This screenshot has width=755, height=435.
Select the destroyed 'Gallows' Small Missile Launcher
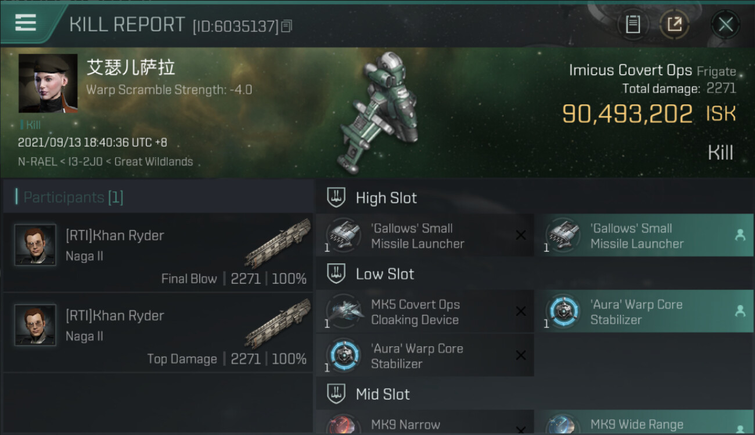425,235
